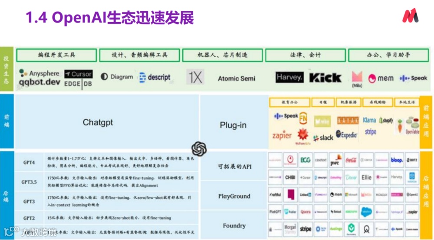The image size is (434, 240).
Task: Click the Ellie logo tile
Action: pos(366,177)
